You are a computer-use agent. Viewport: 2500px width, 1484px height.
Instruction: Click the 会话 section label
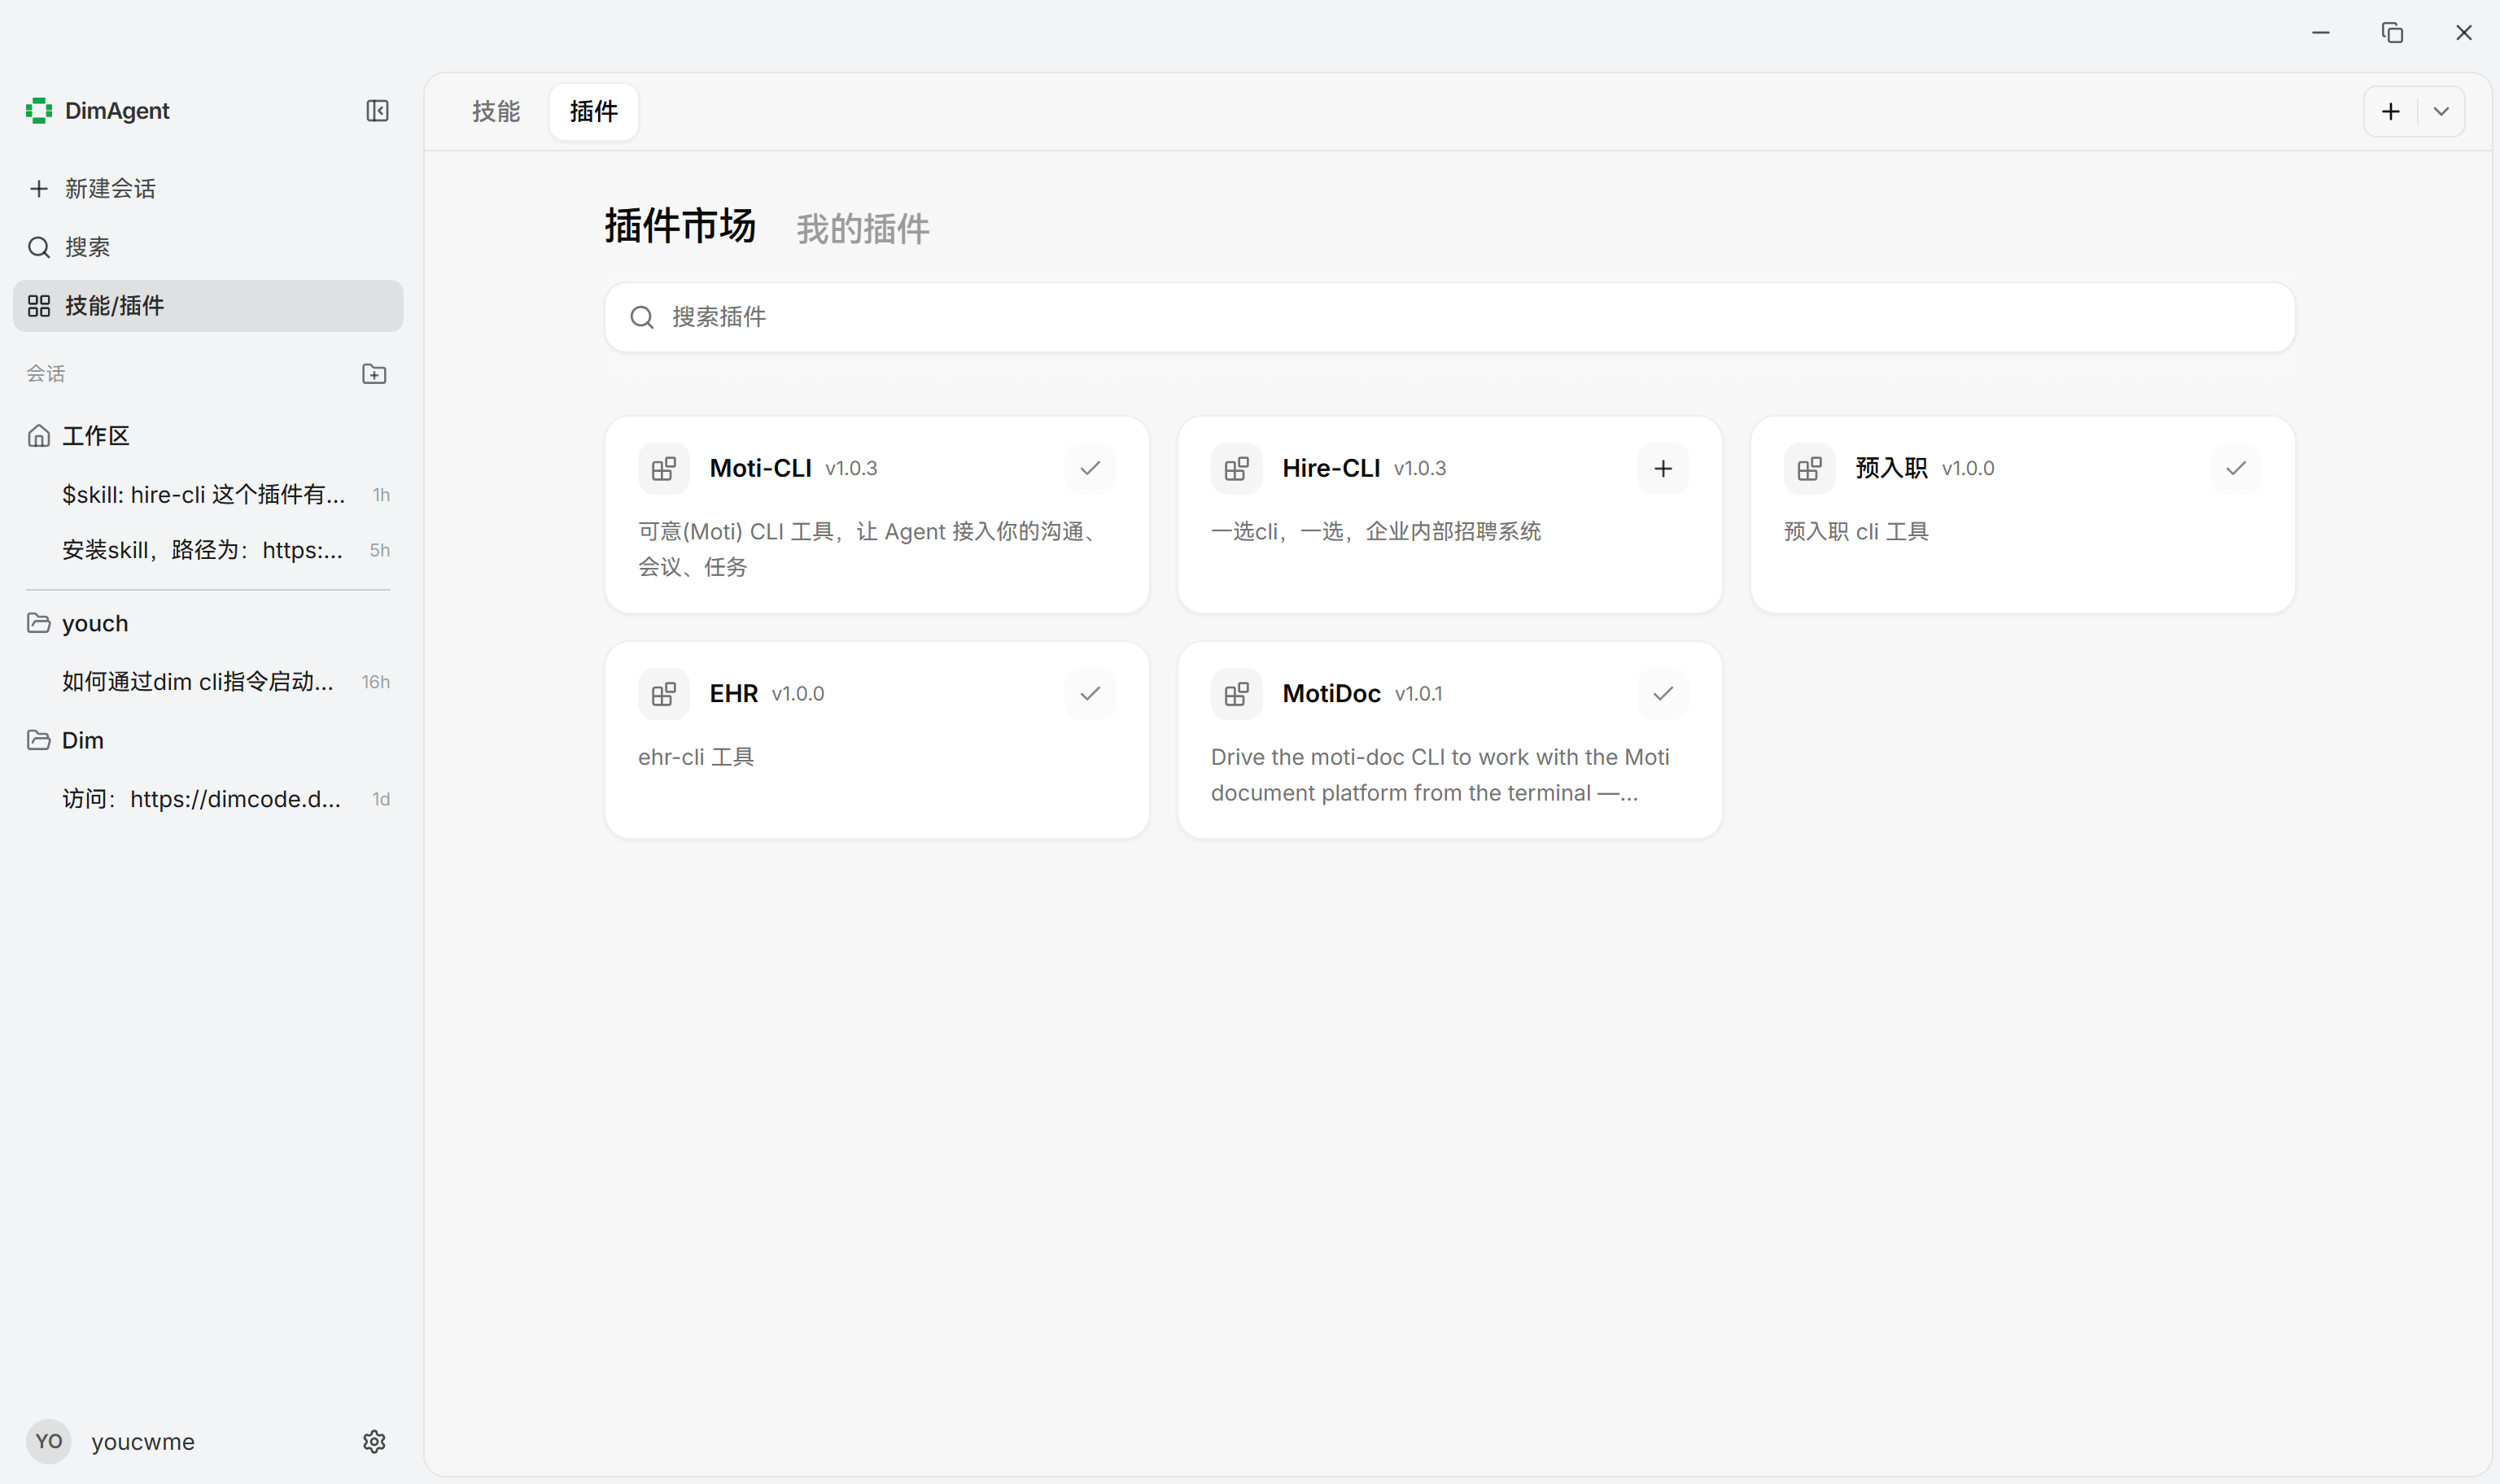pyautogui.click(x=46, y=374)
